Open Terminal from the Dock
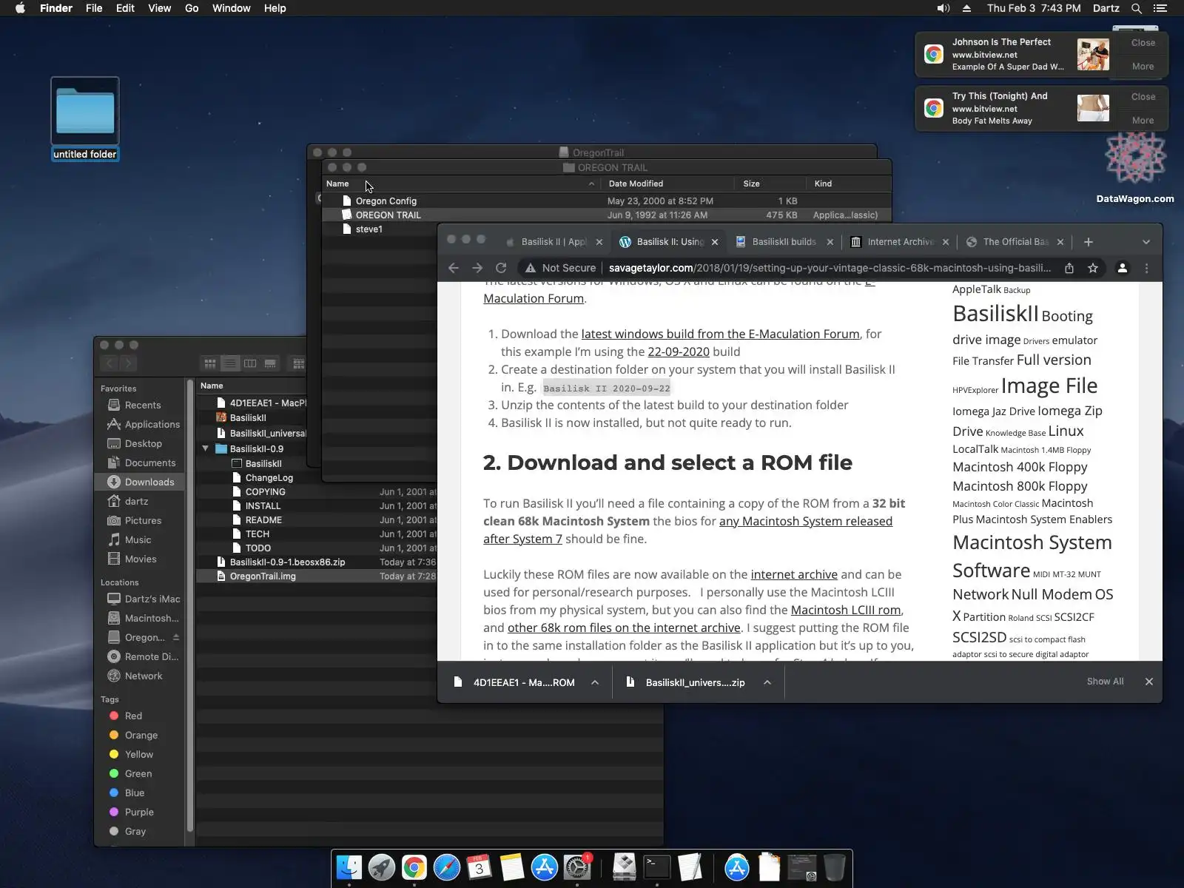Image resolution: width=1184 pixels, height=888 pixels. coord(657,867)
